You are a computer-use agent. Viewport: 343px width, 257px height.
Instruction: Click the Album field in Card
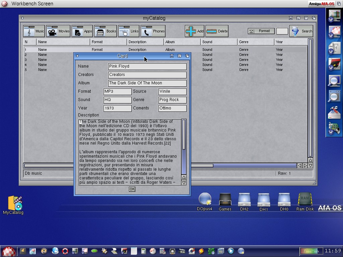point(147,83)
